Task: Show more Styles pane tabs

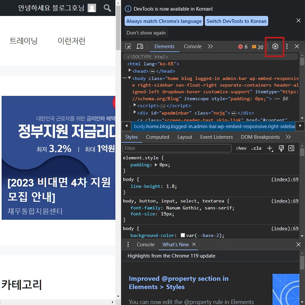Action: click(288, 137)
